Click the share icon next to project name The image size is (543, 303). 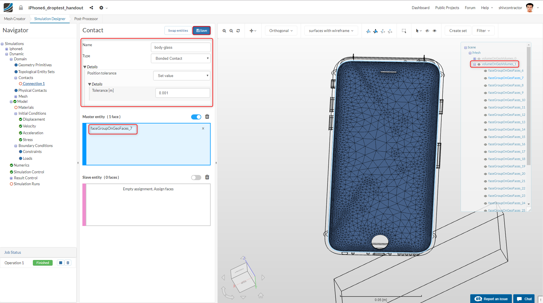91,8
